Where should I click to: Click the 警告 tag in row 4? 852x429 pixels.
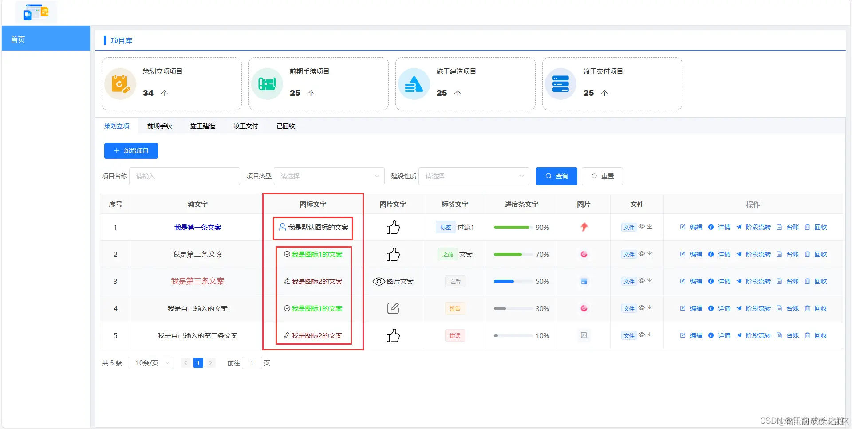tap(455, 308)
